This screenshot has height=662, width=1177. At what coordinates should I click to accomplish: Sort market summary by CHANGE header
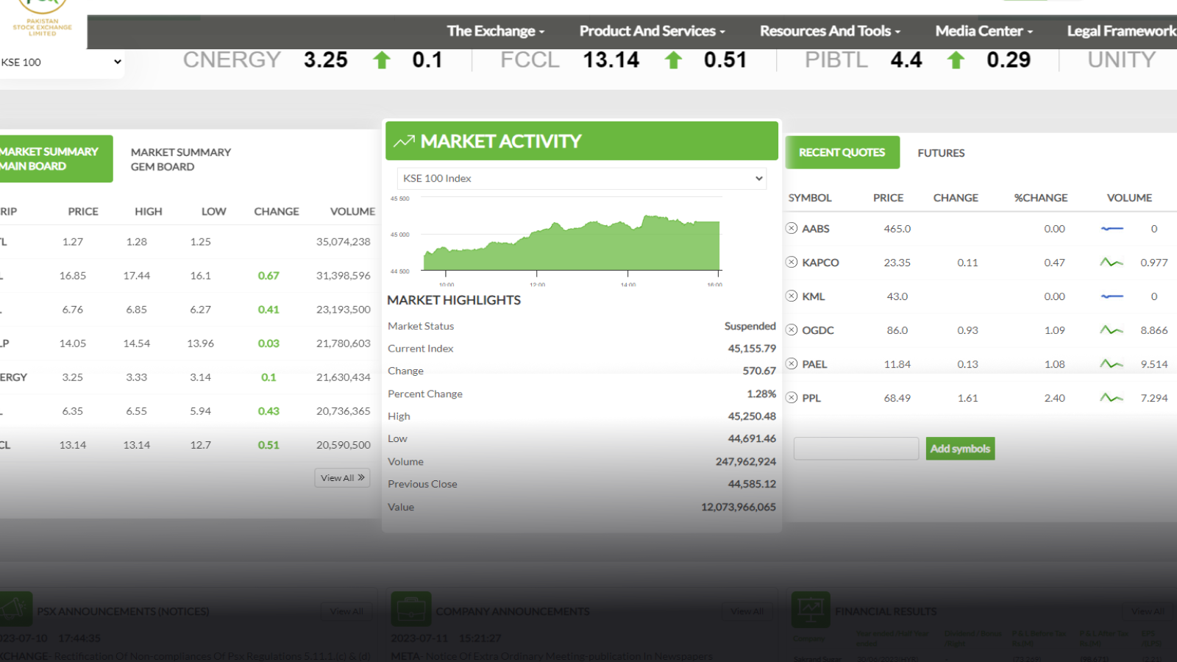[x=277, y=211]
